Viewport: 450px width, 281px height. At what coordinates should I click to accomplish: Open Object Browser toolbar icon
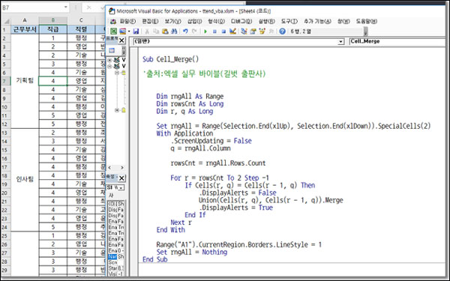tap(262, 31)
